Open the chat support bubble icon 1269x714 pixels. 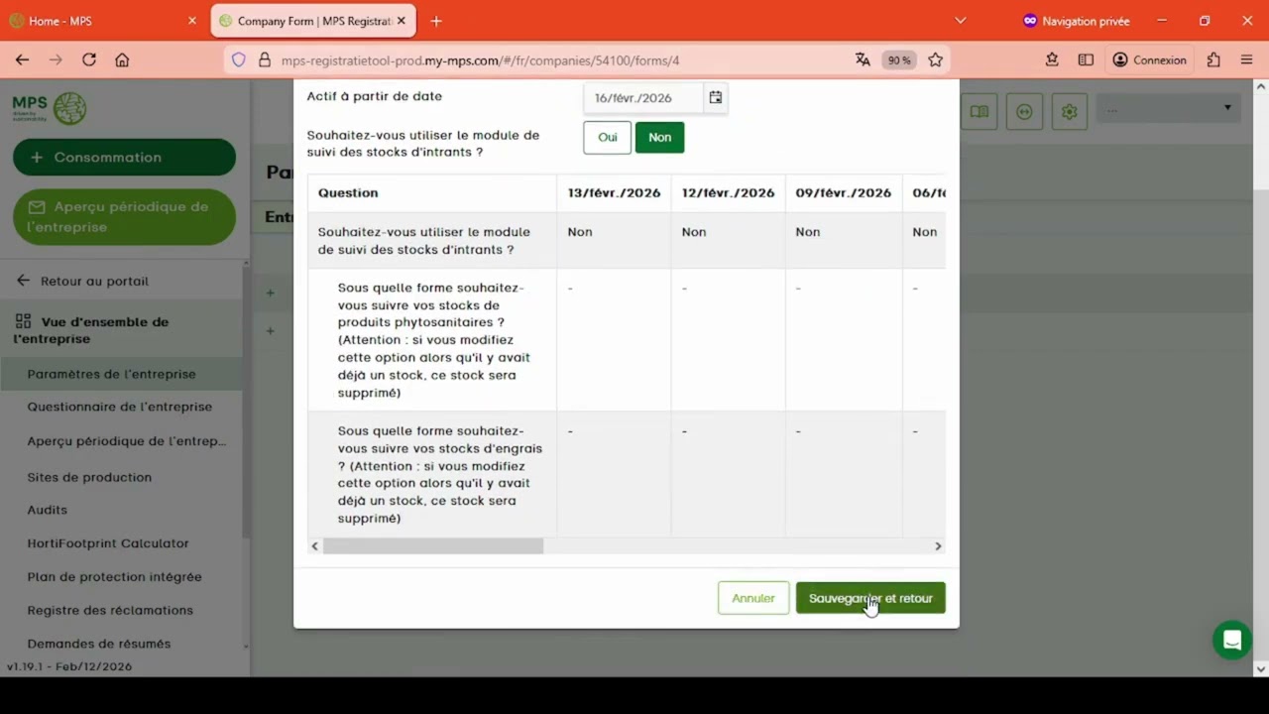click(1232, 640)
